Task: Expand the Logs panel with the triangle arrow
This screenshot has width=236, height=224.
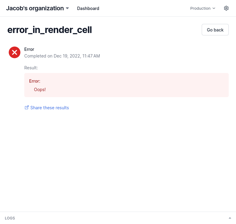Action: click(x=230, y=218)
